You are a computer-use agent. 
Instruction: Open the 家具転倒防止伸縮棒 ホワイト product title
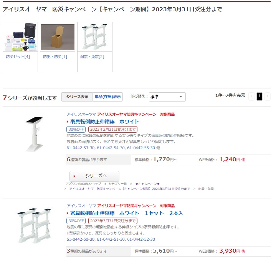tap(104, 122)
